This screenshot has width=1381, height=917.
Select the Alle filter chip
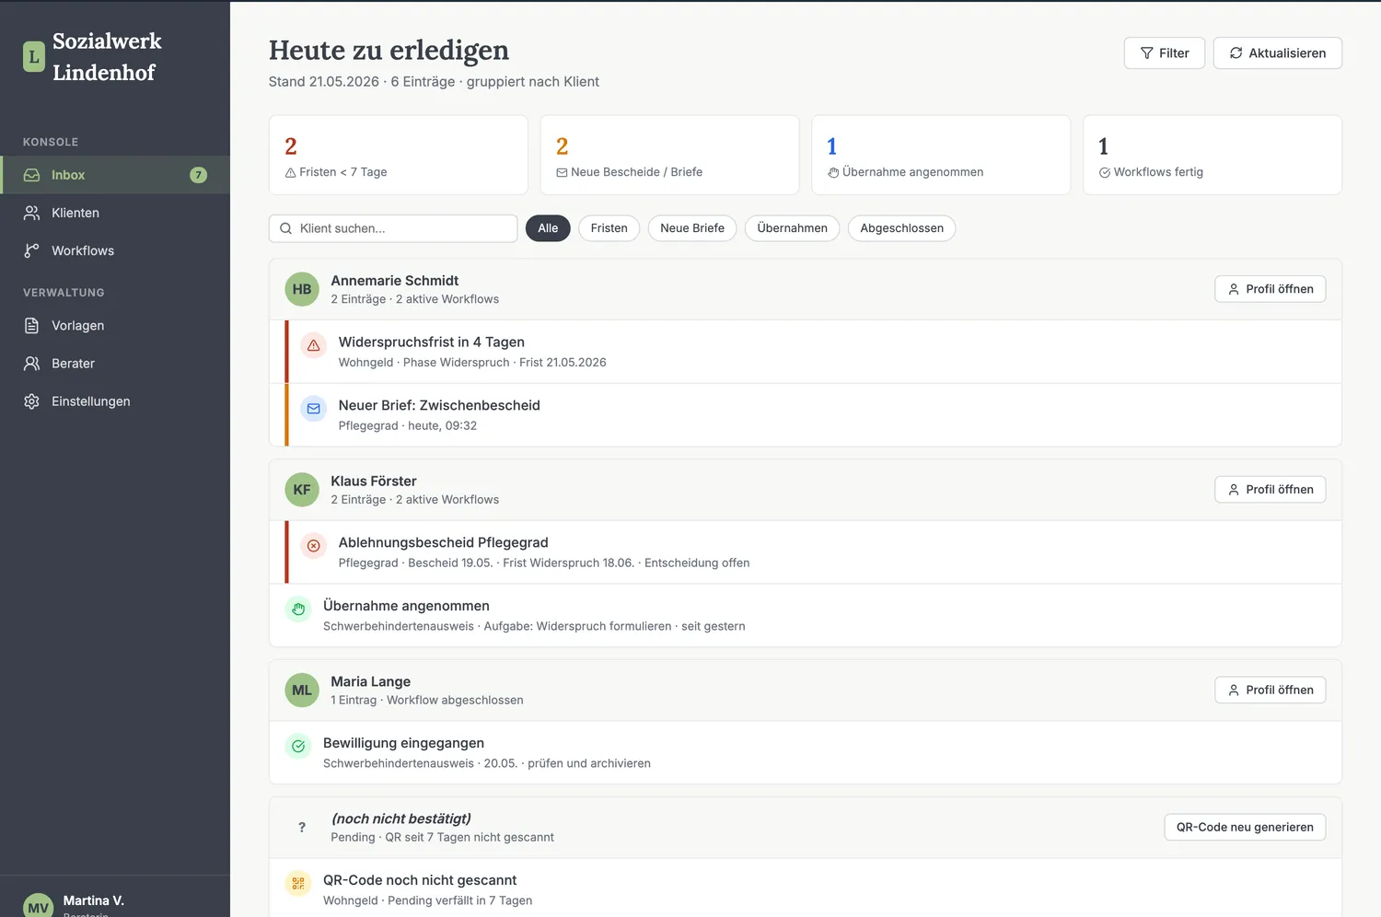tap(548, 228)
